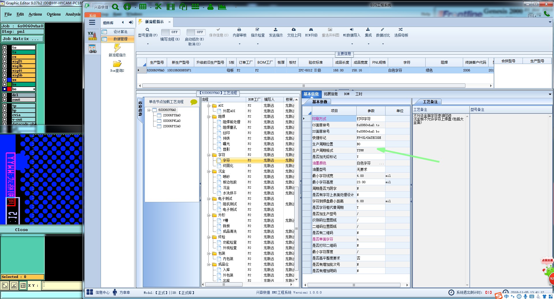Click ECN升级 toolbar tool
This screenshot has width=554, height=299.
point(311,32)
